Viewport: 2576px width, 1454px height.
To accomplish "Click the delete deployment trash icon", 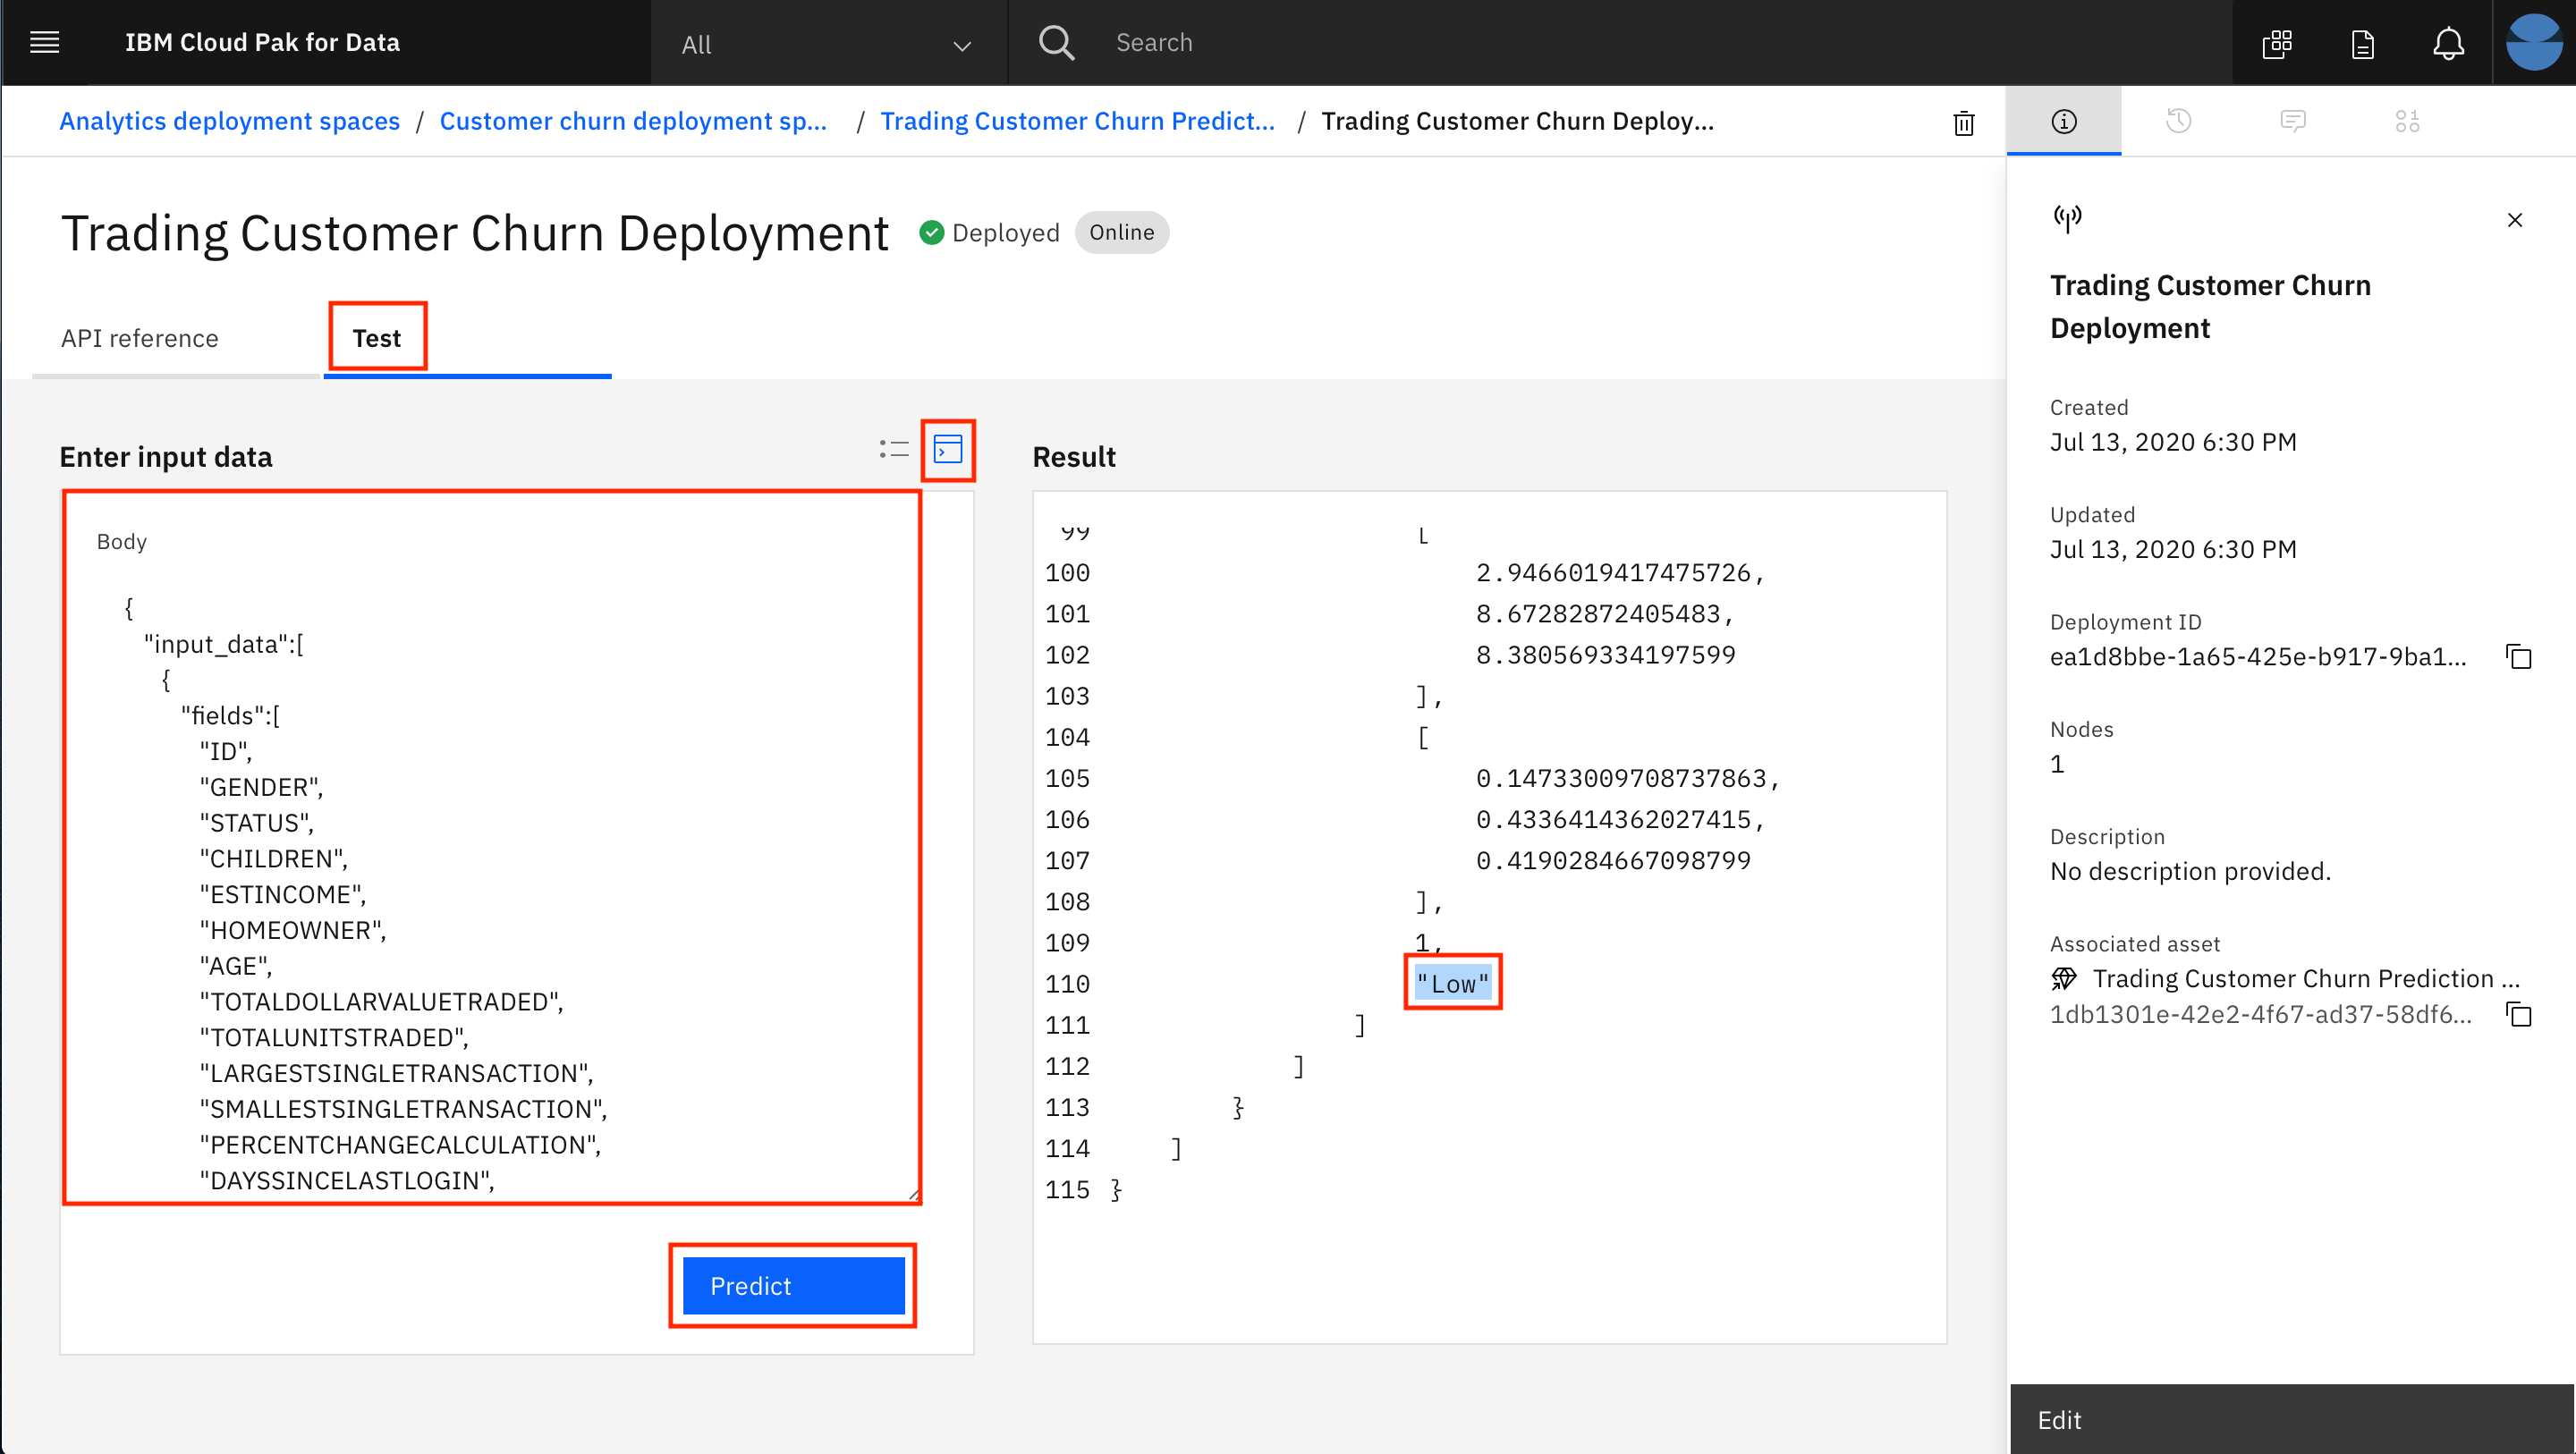I will (x=1962, y=121).
